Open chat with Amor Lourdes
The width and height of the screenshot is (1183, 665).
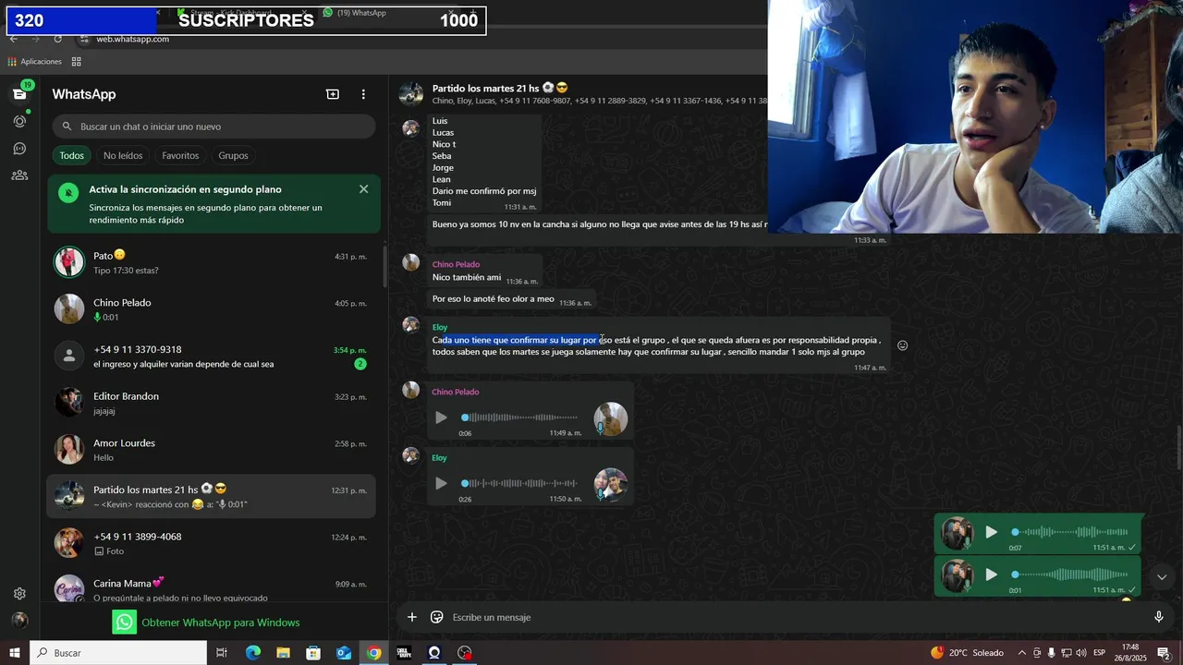[211, 450]
